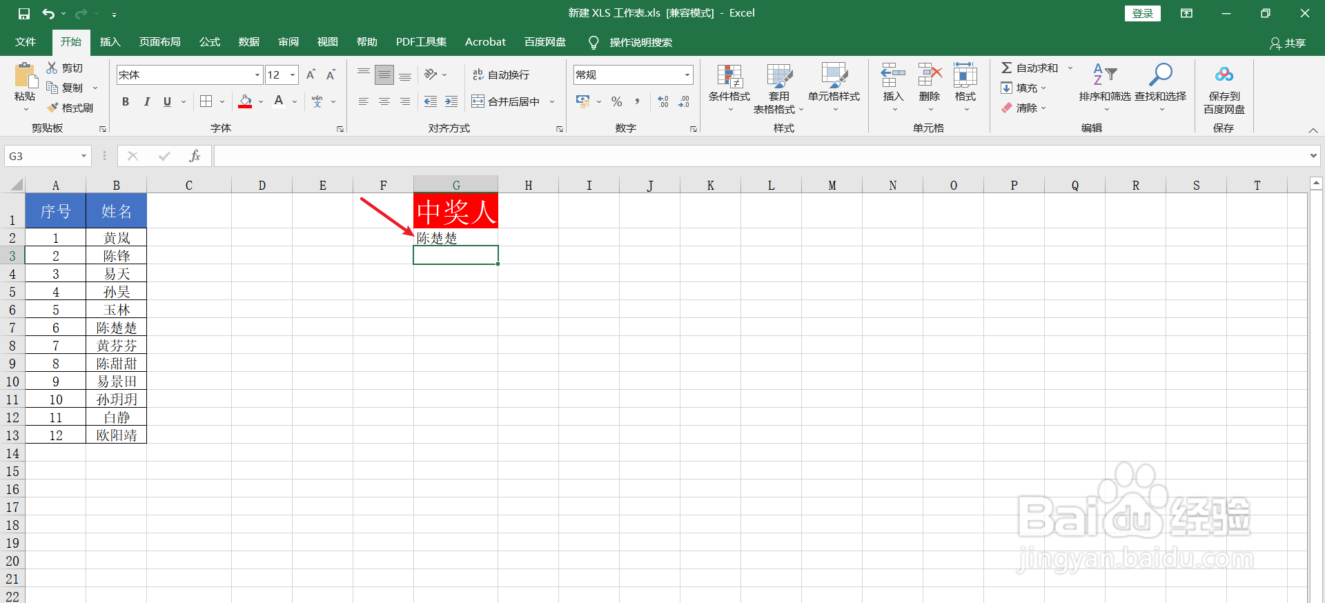Switch to the 数据 Data tab
The height and width of the screenshot is (603, 1325).
tap(249, 42)
